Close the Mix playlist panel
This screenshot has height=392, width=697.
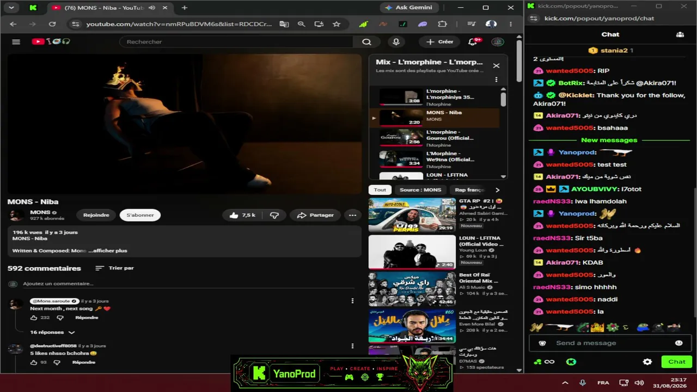pos(496,65)
